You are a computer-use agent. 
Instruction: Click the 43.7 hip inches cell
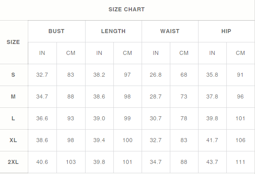(212, 162)
